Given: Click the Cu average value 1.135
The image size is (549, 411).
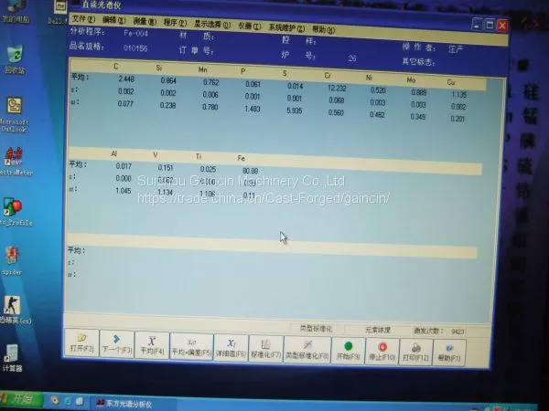Looking at the screenshot, I should point(459,95).
